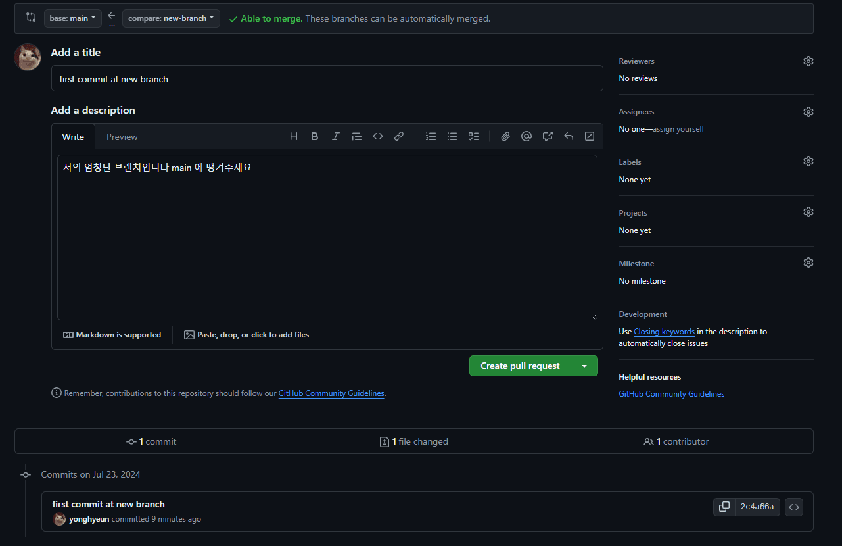This screenshot has height=546, width=842.
Task: Click the Create pull request button
Action: click(x=521, y=366)
